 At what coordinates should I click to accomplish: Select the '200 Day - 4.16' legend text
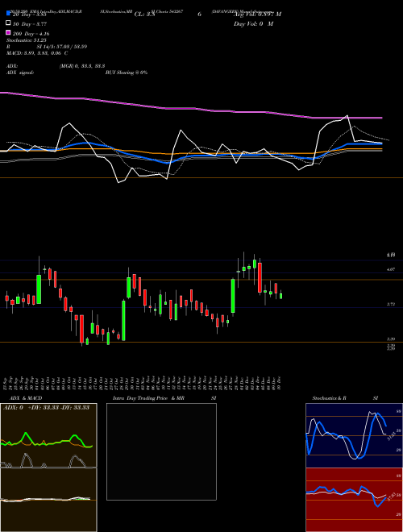(31, 34)
